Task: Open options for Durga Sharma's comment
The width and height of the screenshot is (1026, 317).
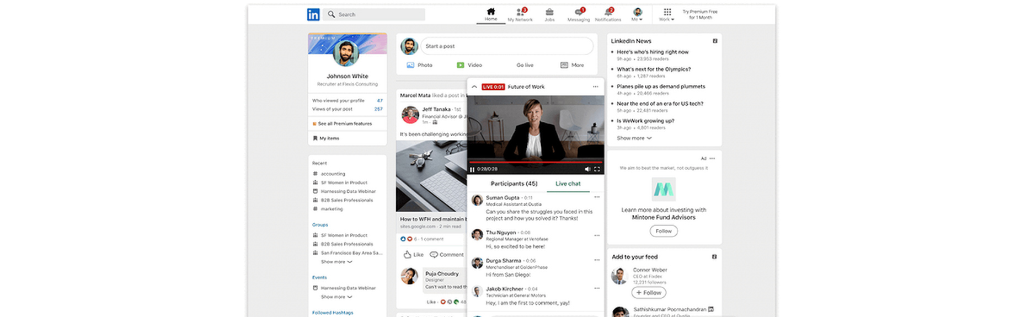Action: (597, 260)
